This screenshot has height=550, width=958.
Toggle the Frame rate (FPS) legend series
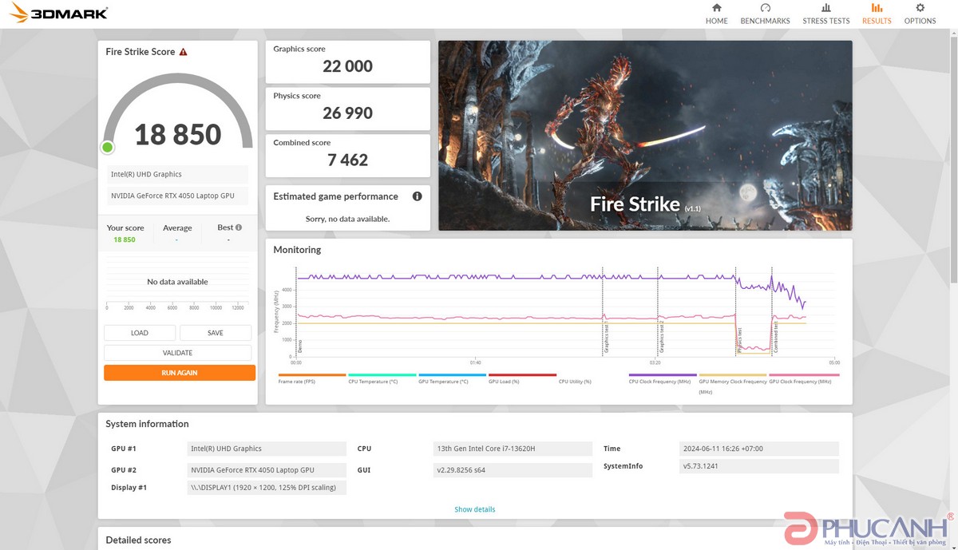312,378
